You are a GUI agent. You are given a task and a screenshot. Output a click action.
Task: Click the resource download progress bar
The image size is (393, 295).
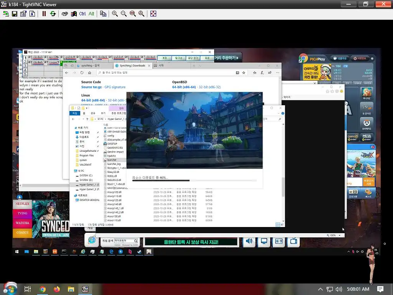194,181
